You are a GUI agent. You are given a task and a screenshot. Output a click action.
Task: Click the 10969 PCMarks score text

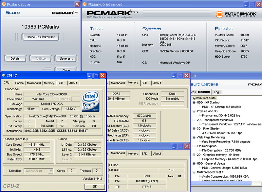40,27
